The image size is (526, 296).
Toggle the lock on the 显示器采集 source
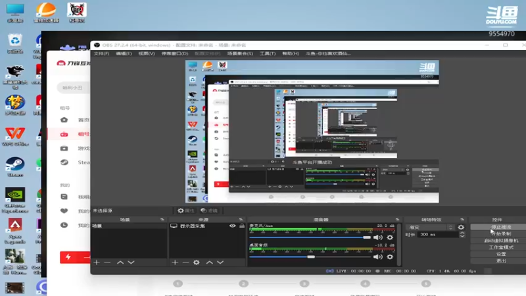[x=242, y=226]
